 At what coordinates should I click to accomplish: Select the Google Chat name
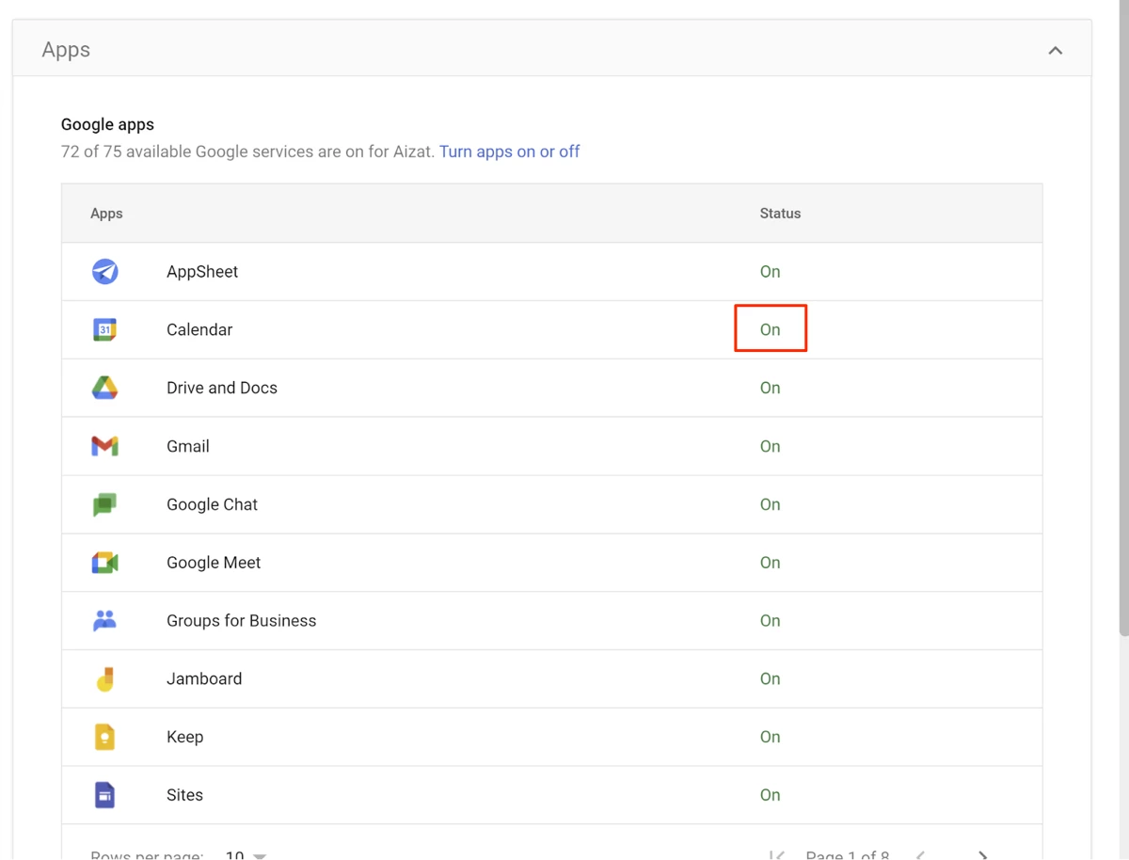click(212, 504)
